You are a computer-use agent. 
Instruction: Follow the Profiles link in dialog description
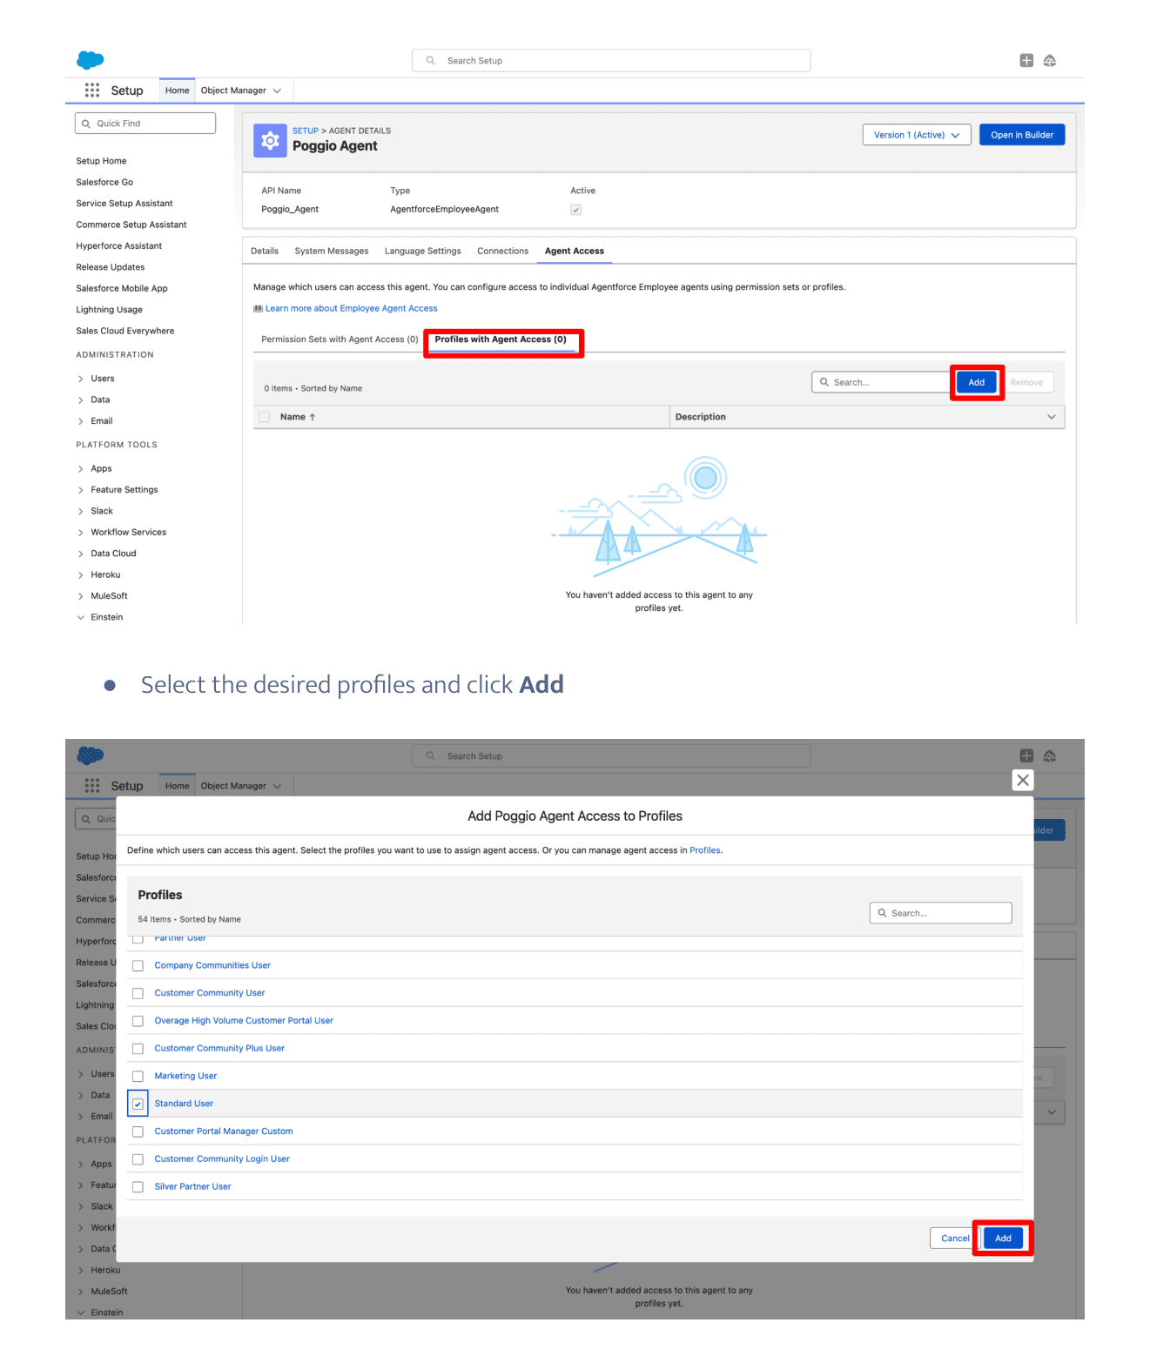tap(705, 850)
